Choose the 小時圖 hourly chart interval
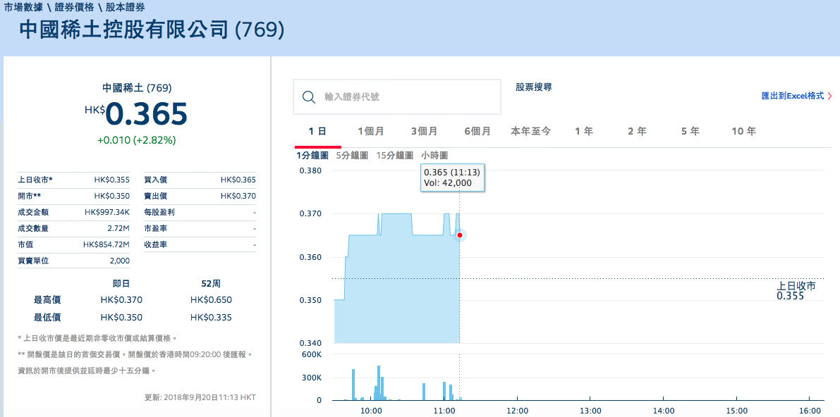The height and width of the screenshot is (417, 840). pyautogui.click(x=434, y=156)
